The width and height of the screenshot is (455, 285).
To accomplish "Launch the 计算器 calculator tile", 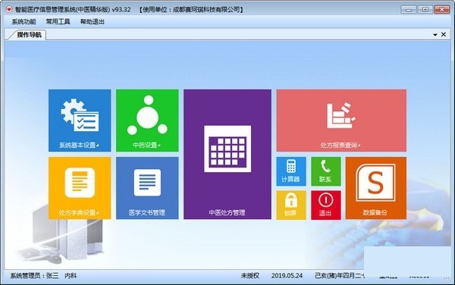I will [291, 171].
